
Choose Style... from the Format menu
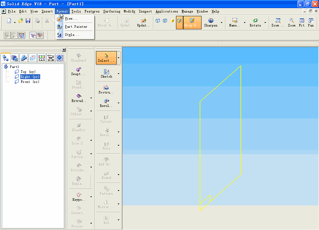(74, 35)
